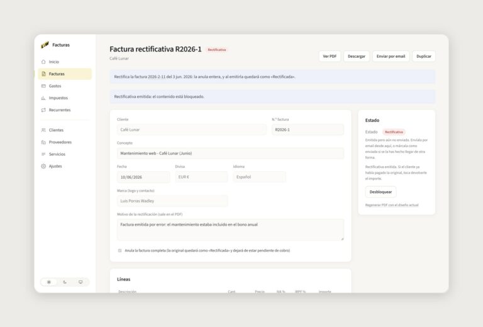Open the Idioma Español dropdown

(x=259, y=177)
